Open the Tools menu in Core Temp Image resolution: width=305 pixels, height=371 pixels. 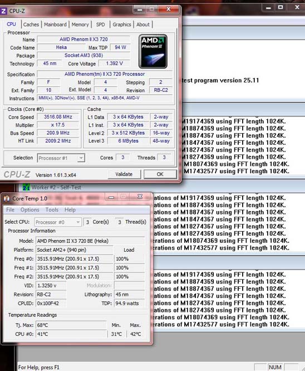(x=52, y=209)
